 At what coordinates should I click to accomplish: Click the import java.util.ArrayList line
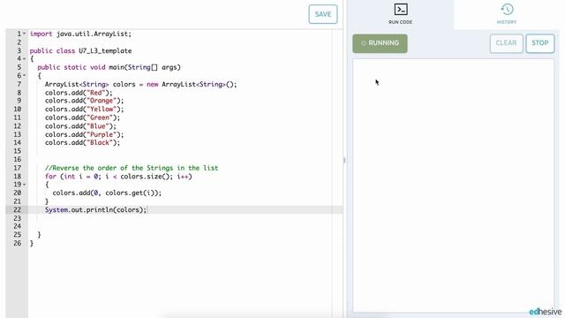(x=80, y=34)
